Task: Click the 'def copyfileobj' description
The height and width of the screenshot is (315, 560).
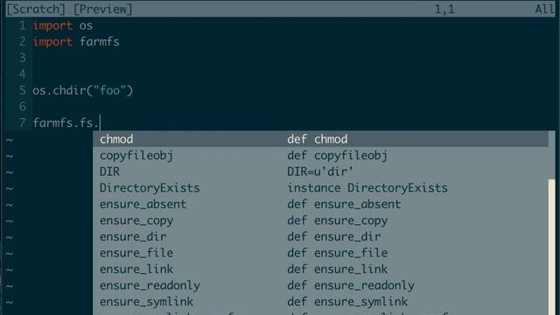Action: point(338,156)
